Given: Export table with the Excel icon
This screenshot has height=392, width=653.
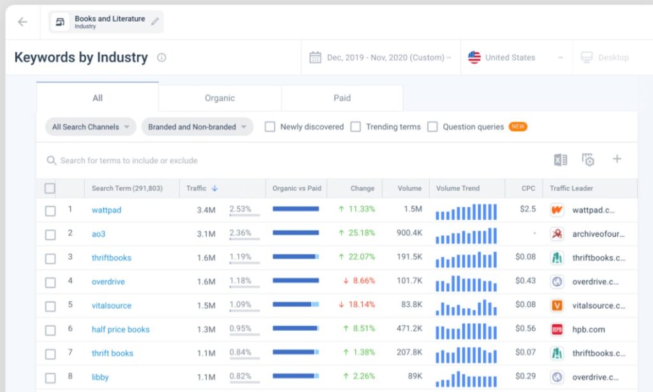Looking at the screenshot, I should point(560,159).
